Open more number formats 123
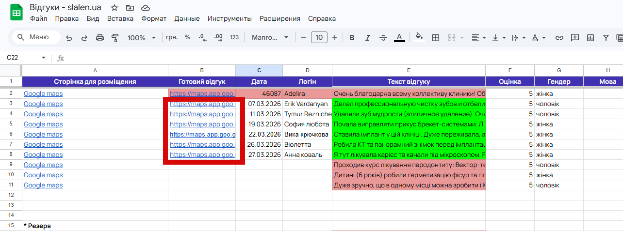The image size is (623, 231). tap(234, 37)
